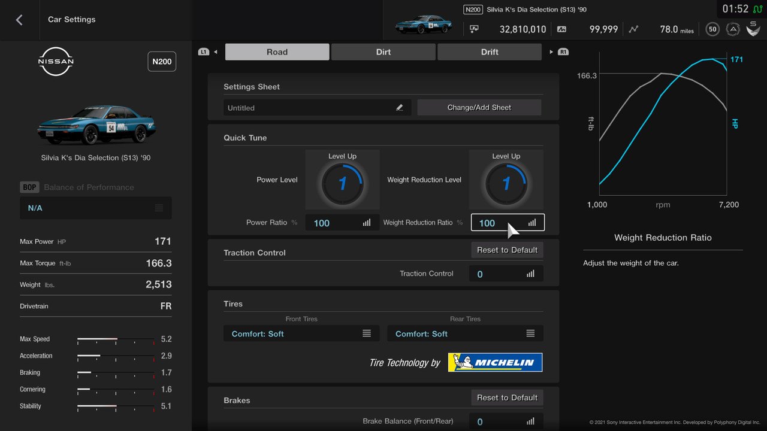Click the Change/Add Sheet button
The width and height of the screenshot is (767, 431).
[479, 108]
